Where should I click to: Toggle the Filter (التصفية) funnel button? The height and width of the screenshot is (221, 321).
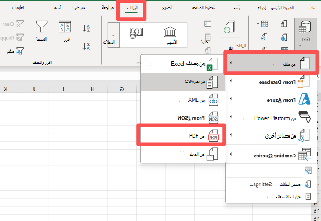[42, 30]
